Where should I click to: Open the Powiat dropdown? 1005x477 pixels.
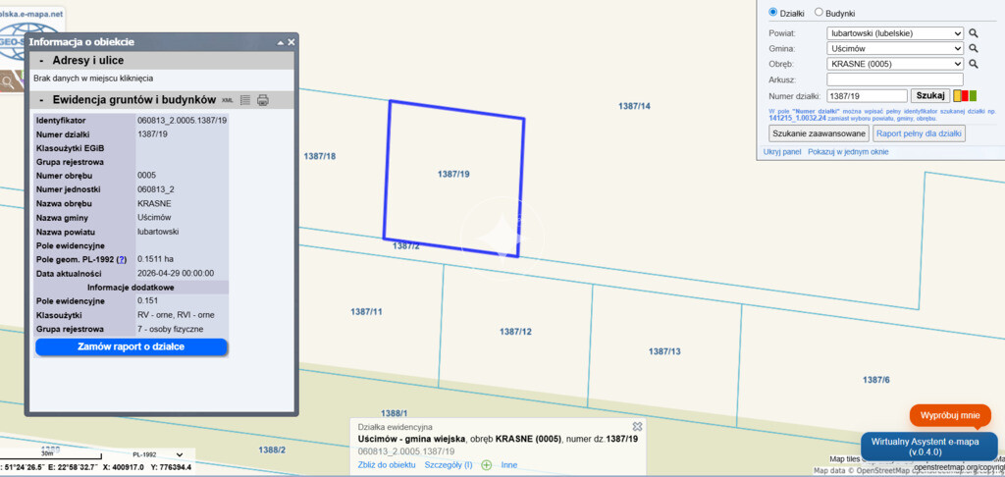pos(894,33)
